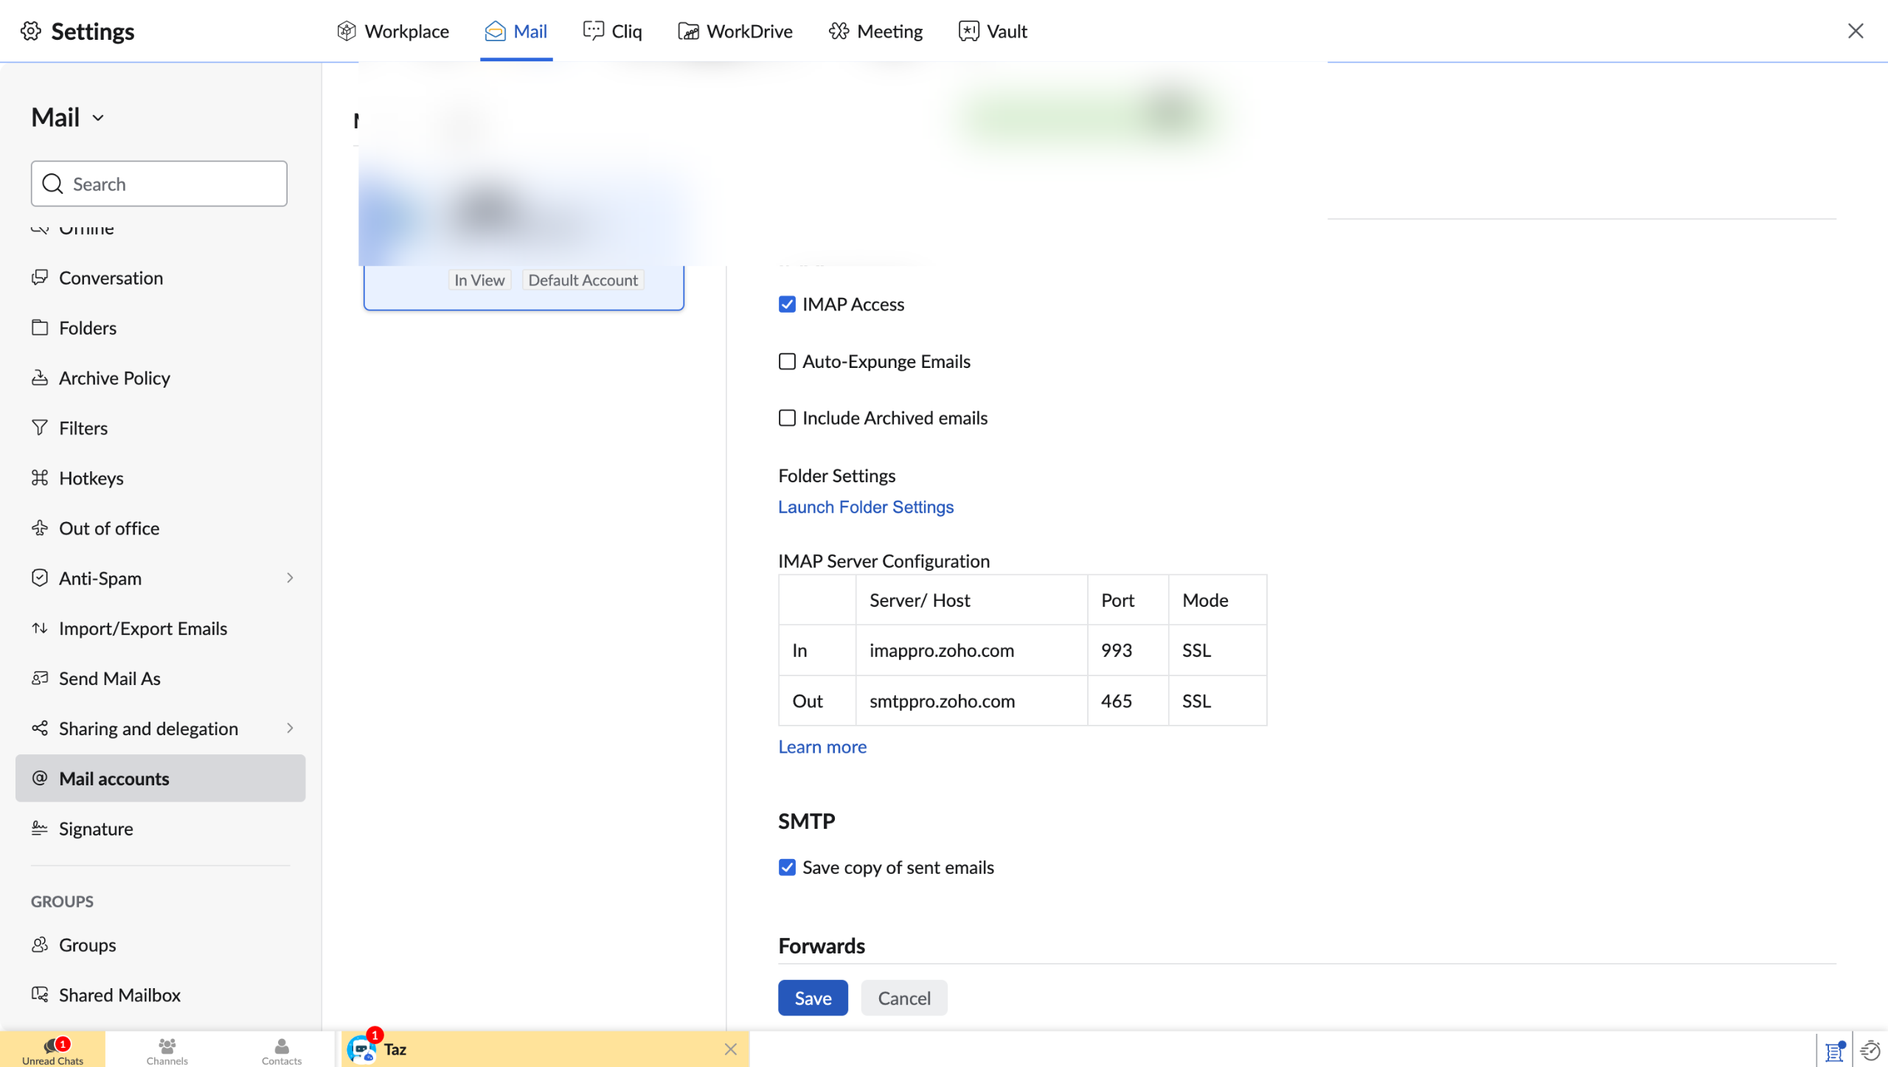Open the Channels icon in bottom bar
Viewport: 1888px width, 1067px height.
167,1046
